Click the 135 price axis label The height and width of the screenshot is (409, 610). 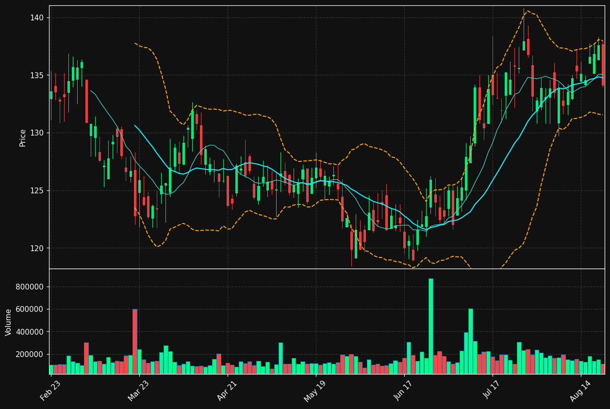tap(37, 75)
